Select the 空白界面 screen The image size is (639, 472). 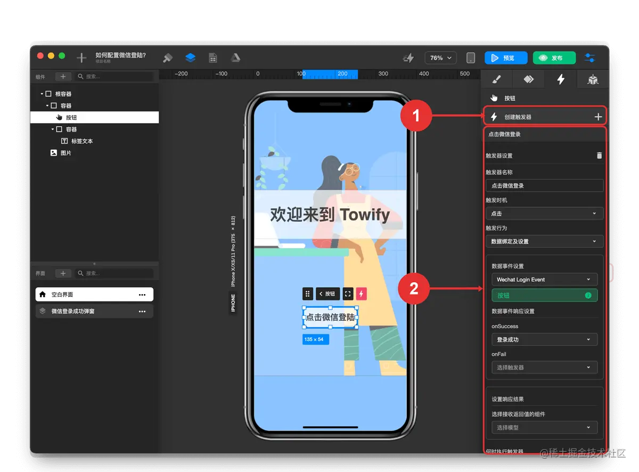coord(94,295)
